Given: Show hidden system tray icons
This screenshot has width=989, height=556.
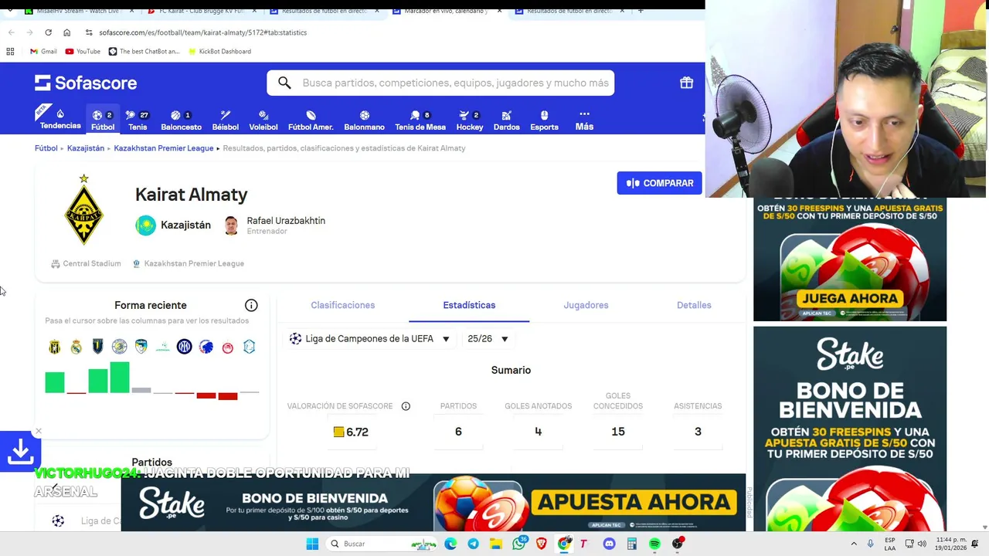Looking at the screenshot, I should [854, 544].
